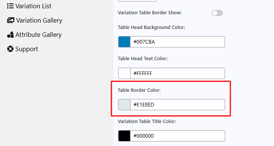Click the Support lifebuoy icon

10,49
